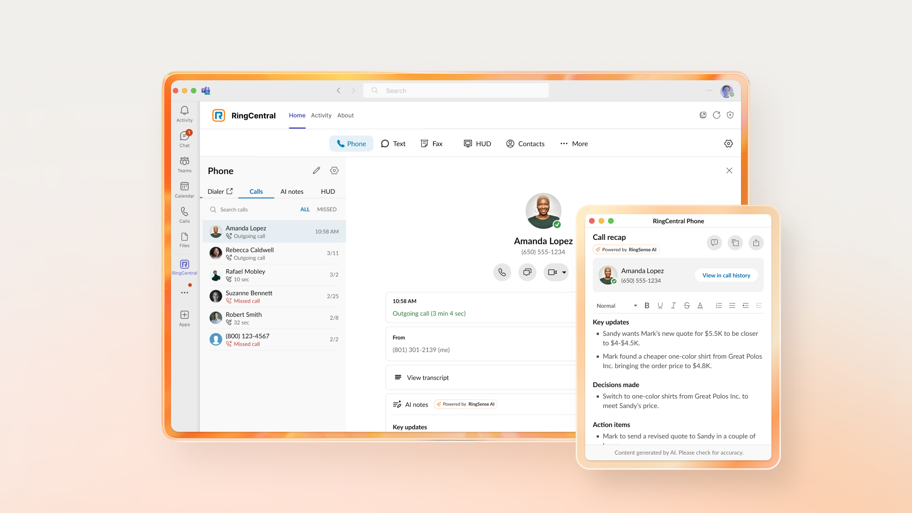The width and height of the screenshot is (912, 513).
Task: Toggle bold formatting in recap editor
Action: pos(646,305)
